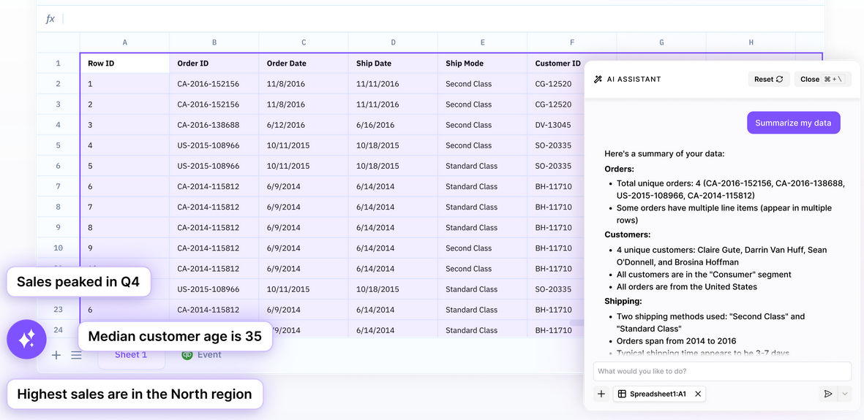Image resolution: width=864 pixels, height=420 pixels.
Task: Add a new sheet with plus icon
Action: pos(56,355)
